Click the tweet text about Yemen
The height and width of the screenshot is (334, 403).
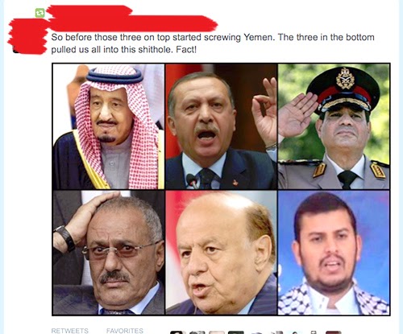pyautogui.click(x=213, y=43)
